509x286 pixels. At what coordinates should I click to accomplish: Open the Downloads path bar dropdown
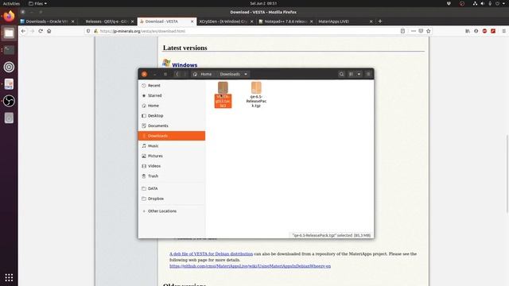pyautogui.click(x=246, y=74)
